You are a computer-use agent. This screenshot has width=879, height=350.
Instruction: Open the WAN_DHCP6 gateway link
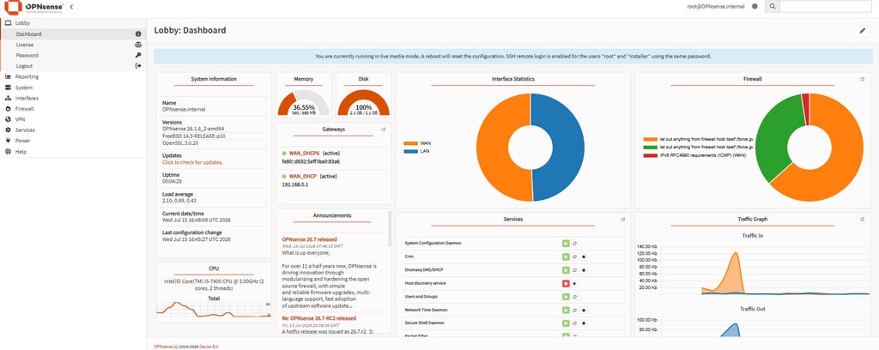306,153
